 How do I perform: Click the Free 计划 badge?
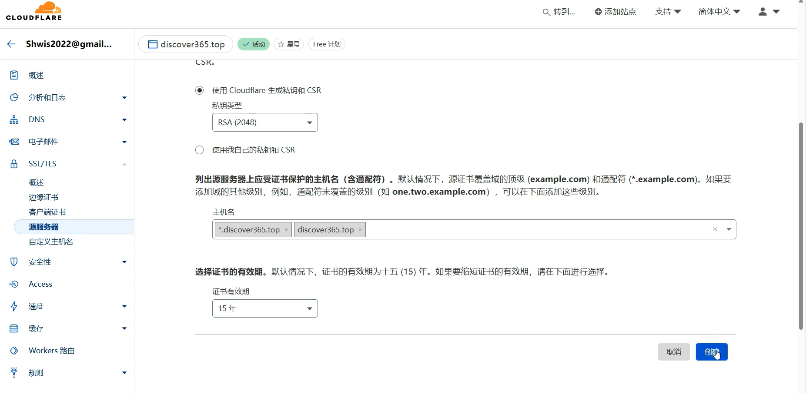point(327,44)
